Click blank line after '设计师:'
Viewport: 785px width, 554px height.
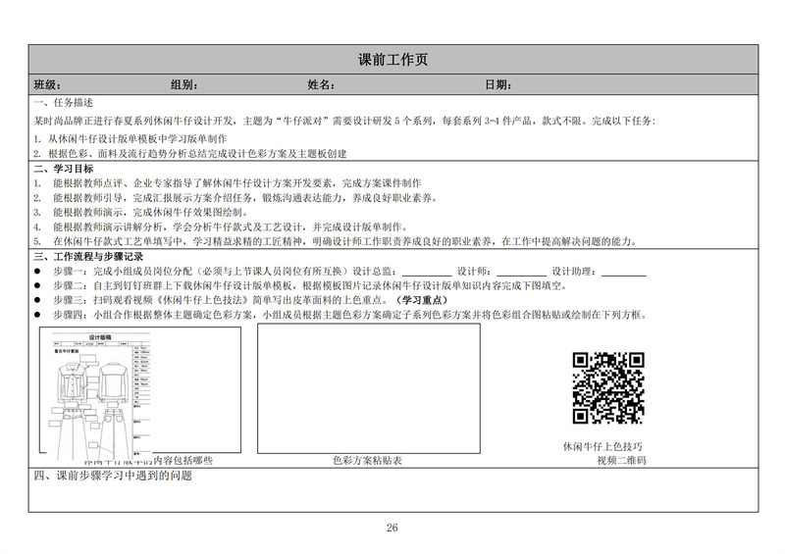[x=522, y=273]
